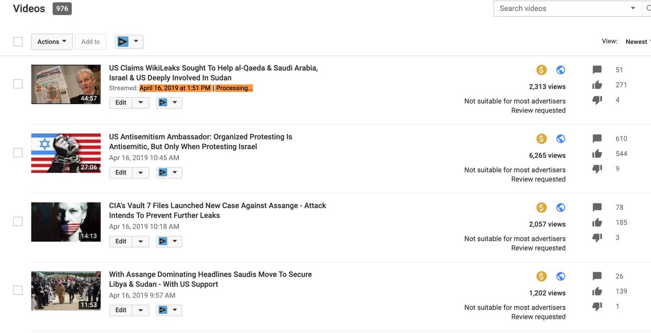Click Edit button for WikiLeaks al-Qaeda video
This screenshot has width=651, height=333.
pos(121,103)
